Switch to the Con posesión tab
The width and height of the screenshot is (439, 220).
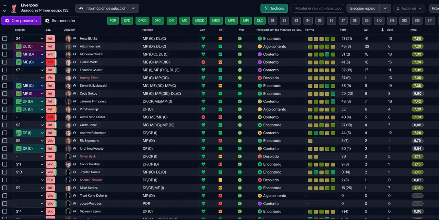[x=21, y=21]
